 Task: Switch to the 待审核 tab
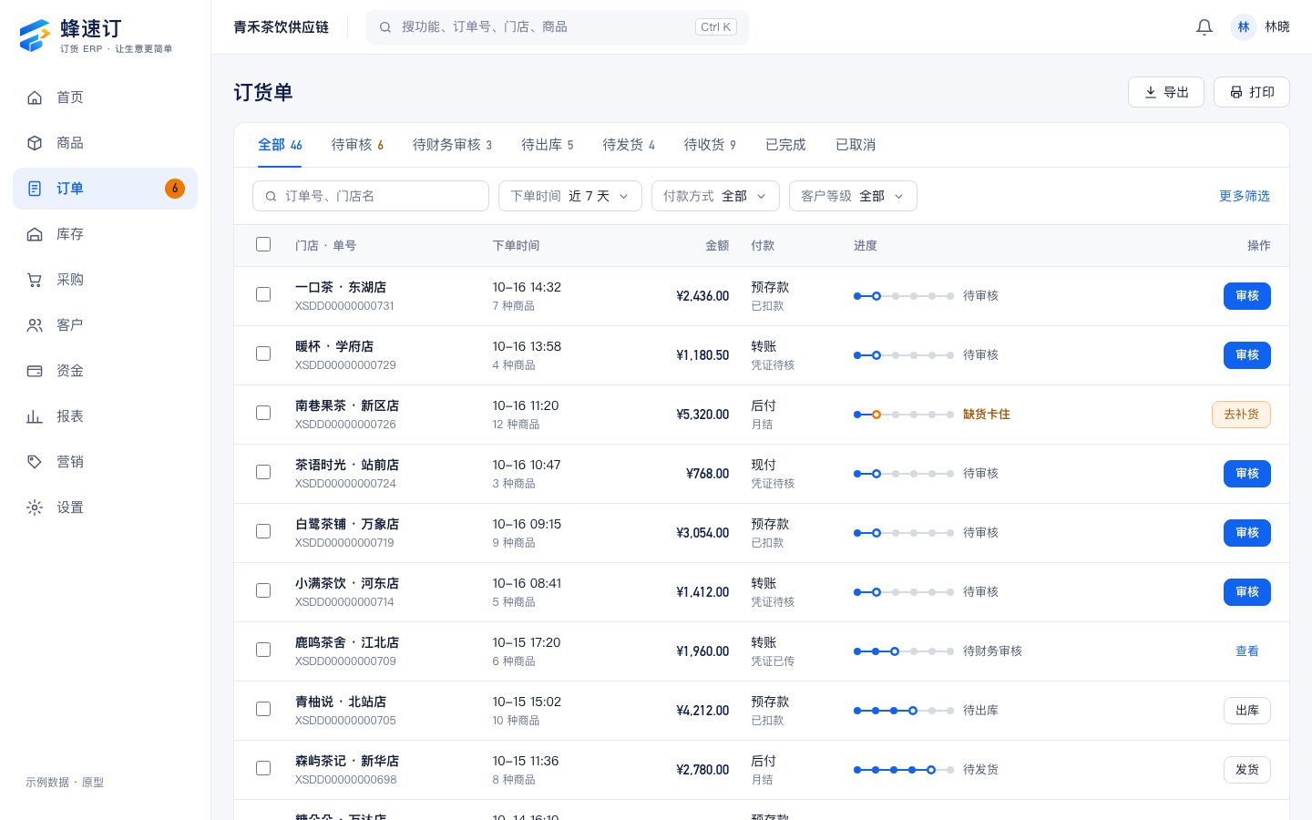(357, 145)
